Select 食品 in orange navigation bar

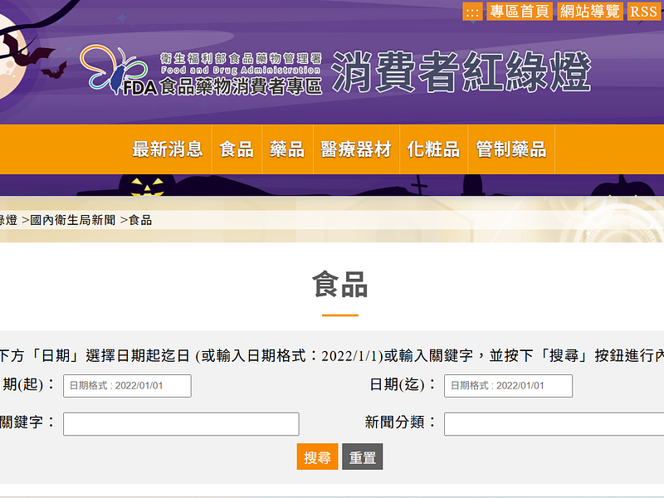coord(237,149)
